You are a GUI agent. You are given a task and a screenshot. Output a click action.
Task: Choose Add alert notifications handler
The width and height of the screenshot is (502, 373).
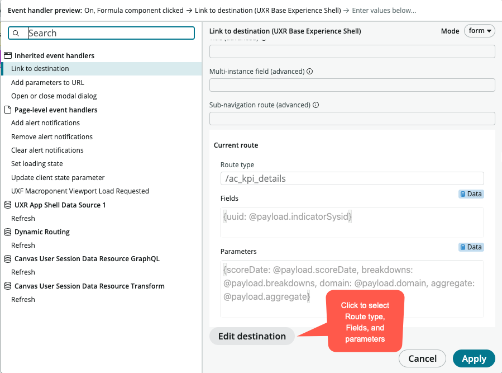45,123
